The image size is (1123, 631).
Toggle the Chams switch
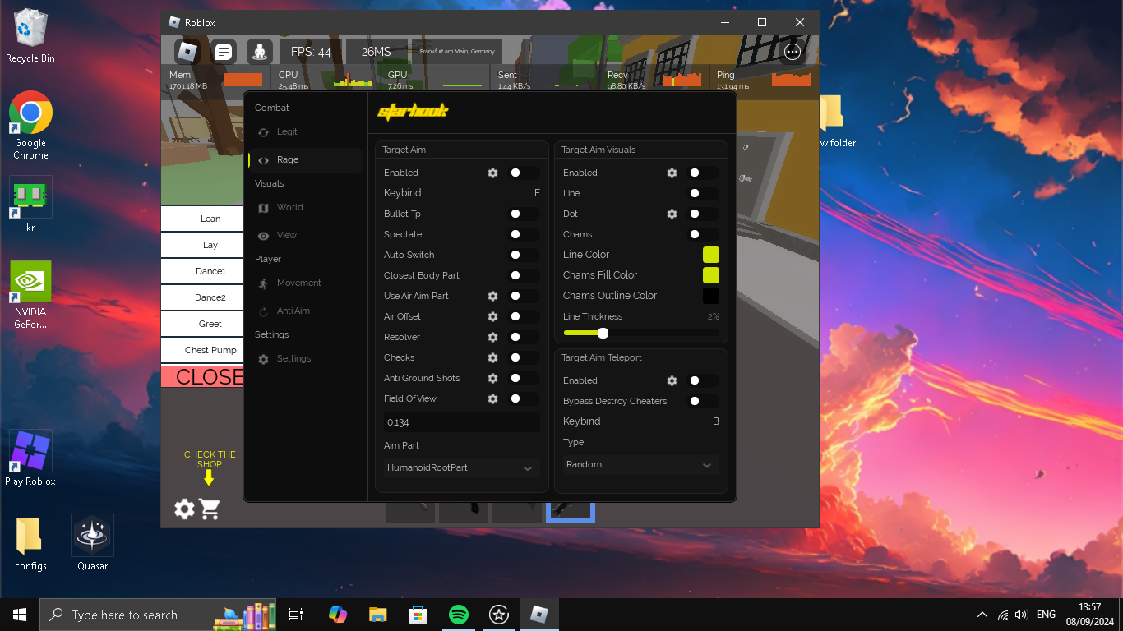pyautogui.click(x=703, y=234)
